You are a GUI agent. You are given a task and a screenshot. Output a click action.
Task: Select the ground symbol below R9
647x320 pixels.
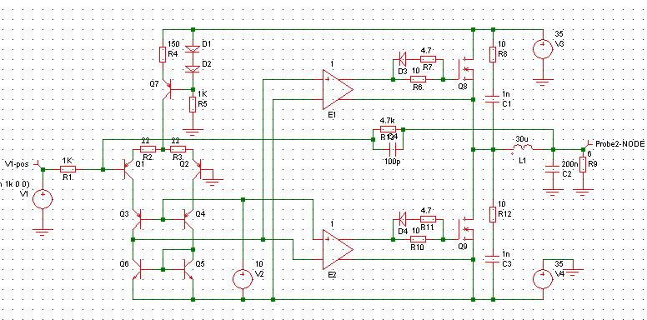583,192
